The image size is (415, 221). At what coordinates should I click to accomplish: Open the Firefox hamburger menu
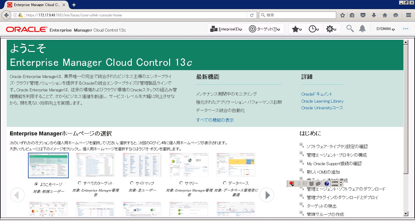[x=409, y=15]
